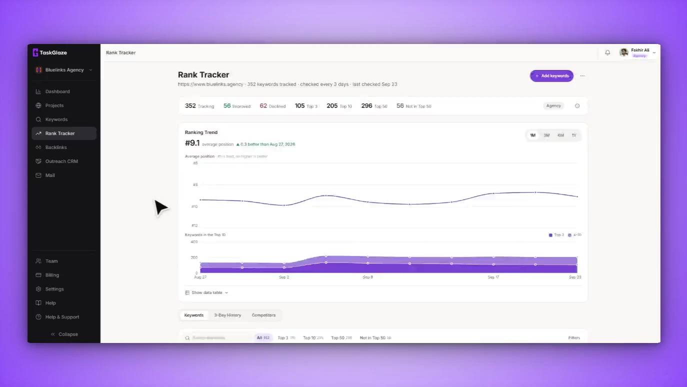Open Outreach CRM via its handshake icon
Image resolution: width=687 pixels, height=387 pixels.
click(x=38, y=161)
